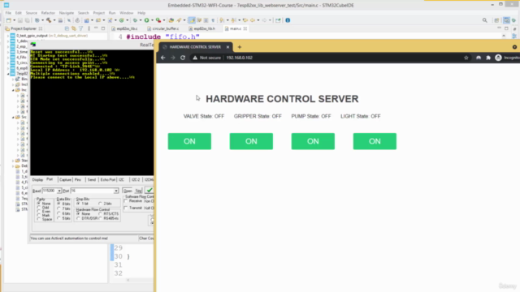Go back in the browser
Screen dimensions: 520x292
coord(162,58)
